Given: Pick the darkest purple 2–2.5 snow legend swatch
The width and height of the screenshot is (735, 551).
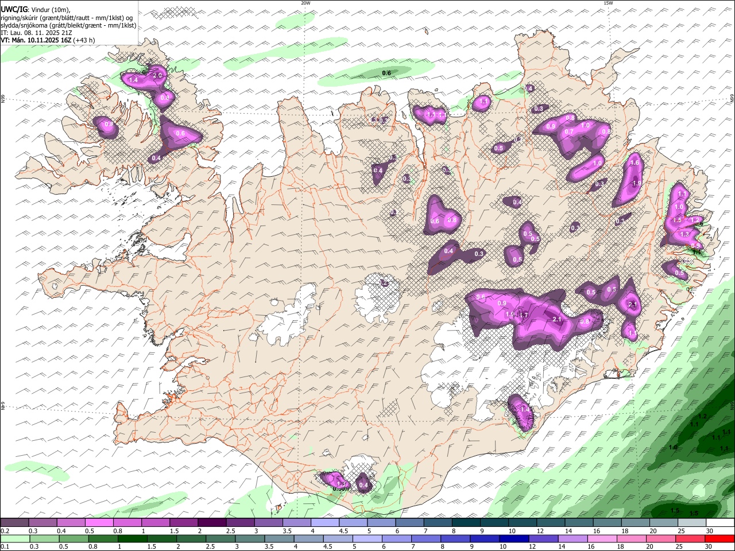Looking at the screenshot, I should (x=212, y=523).
